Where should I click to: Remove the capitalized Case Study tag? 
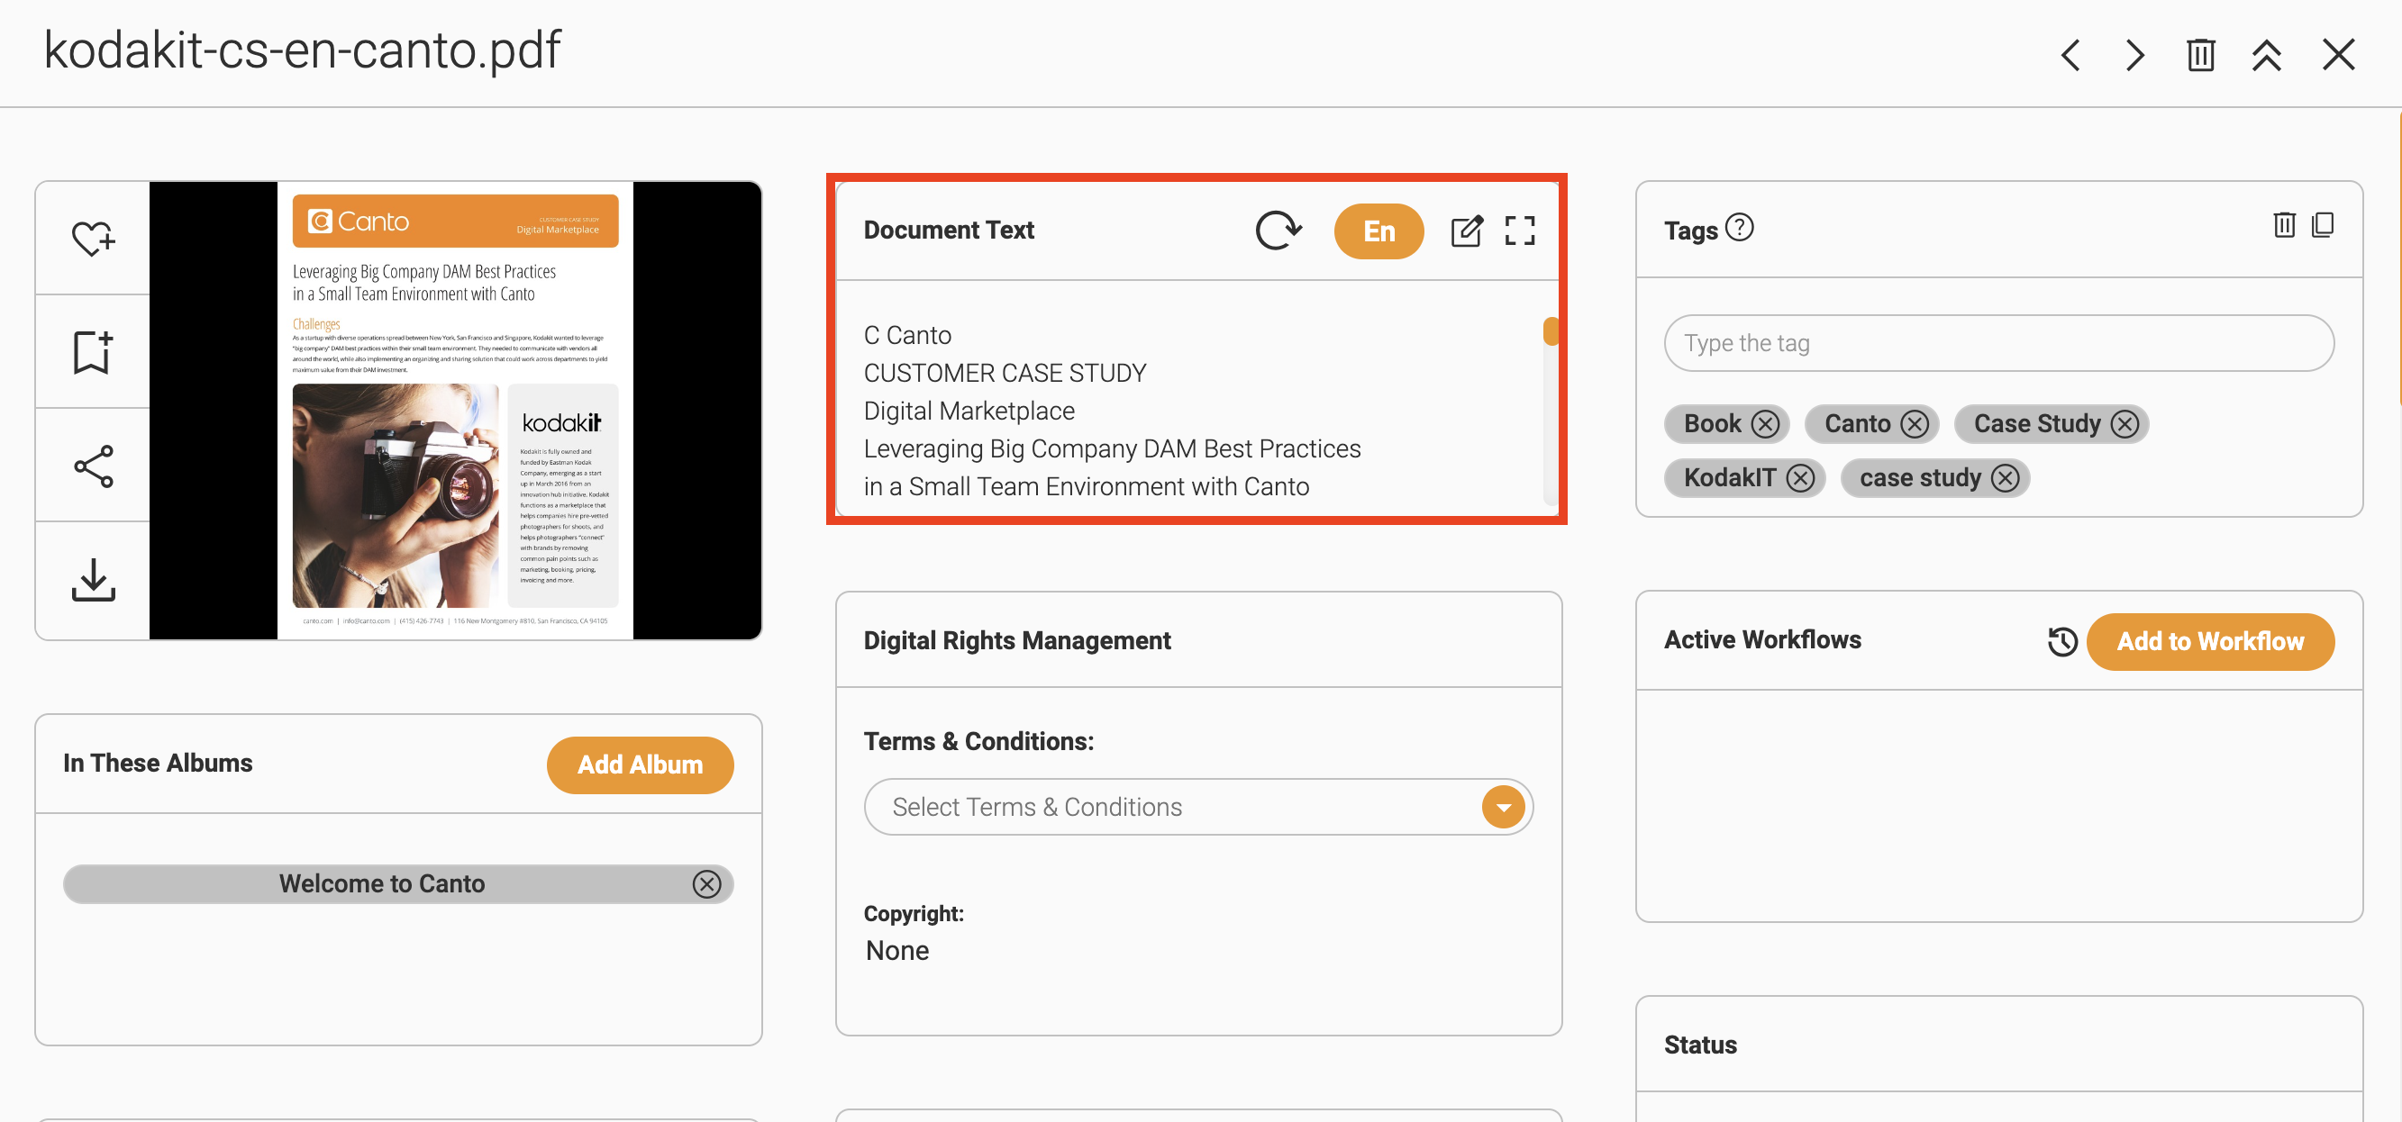pos(2124,424)
